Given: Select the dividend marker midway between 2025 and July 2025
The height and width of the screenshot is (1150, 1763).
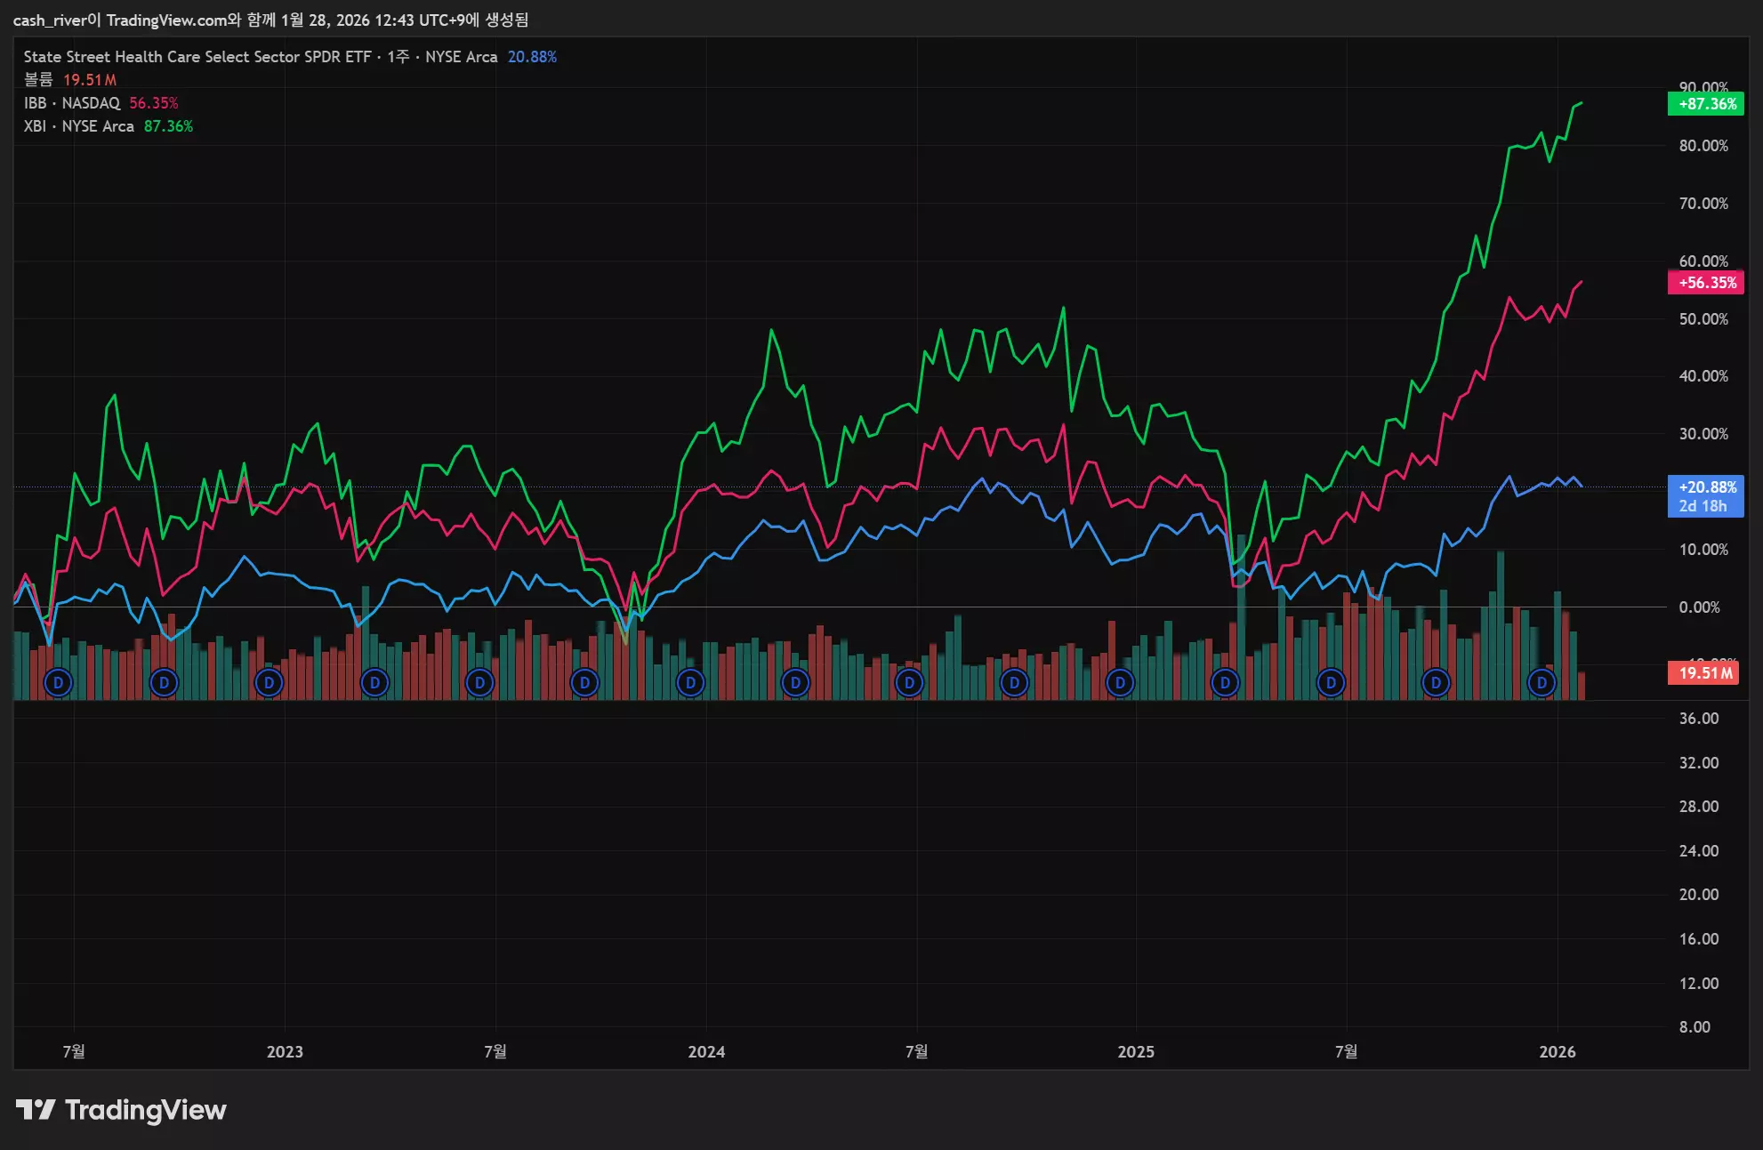Looking at the screenshot, I should (1225, 683).
